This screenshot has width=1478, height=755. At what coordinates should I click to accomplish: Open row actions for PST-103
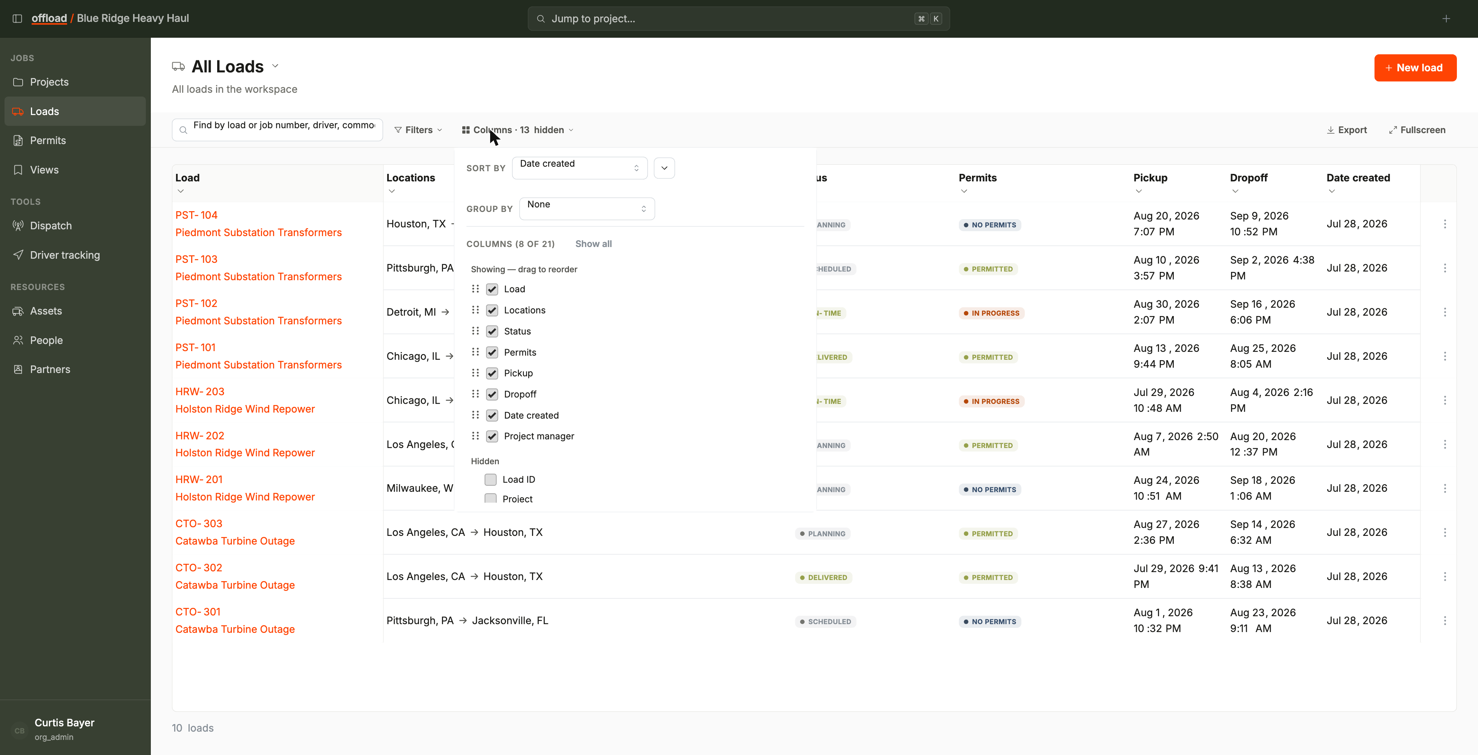1445,268
